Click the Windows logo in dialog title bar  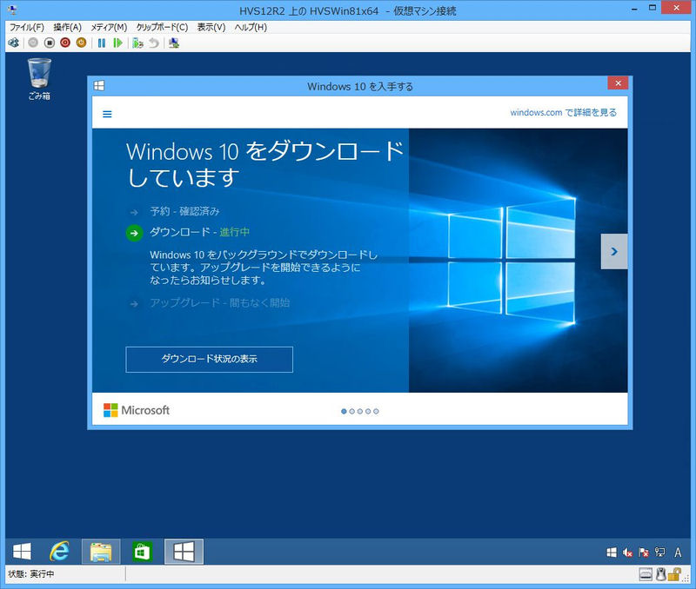(99, 85)
